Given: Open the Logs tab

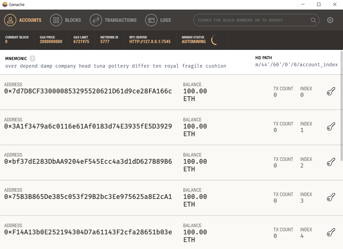Looking at the screenshot, I should coord(158,20).
